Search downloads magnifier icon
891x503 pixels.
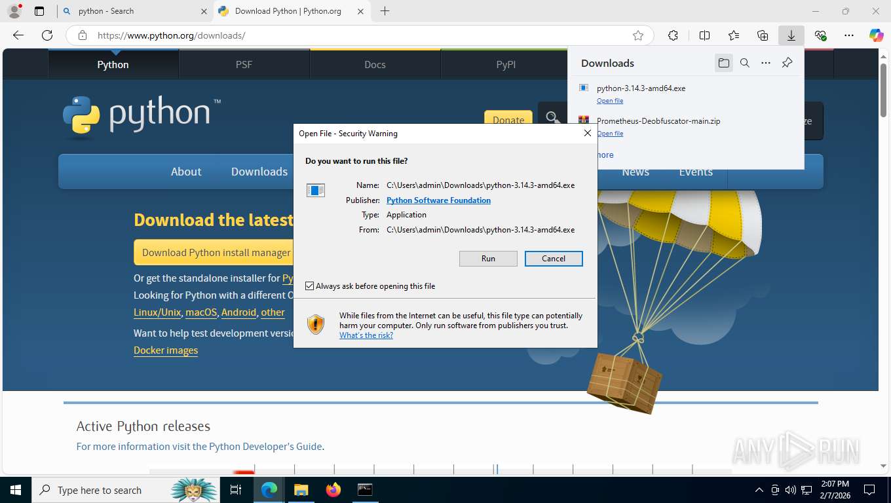tap(745, 63)
